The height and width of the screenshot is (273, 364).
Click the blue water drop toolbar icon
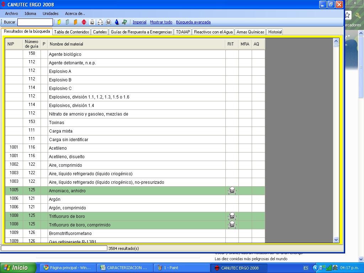click(117, 22)
